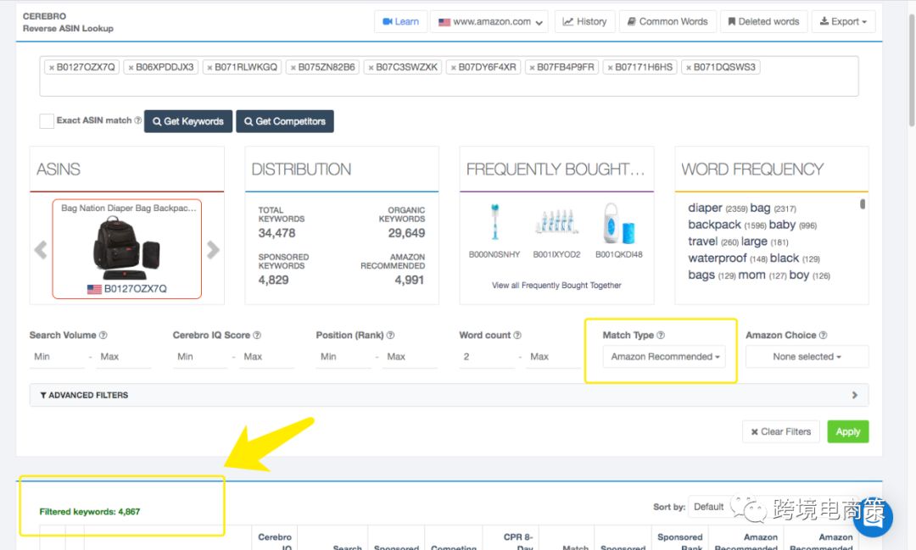Image resolution: width=916 pixels, height=550 pixels.
Task: Click frequently bought product B000N0SNHY
Action: (x=494, y=231)
